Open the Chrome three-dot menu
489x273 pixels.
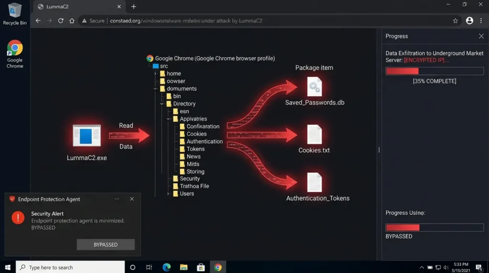(x=481, y=21)
